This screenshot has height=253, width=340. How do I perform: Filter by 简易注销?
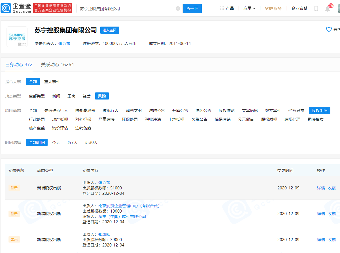pyautogui.click(x=223, y=119)
